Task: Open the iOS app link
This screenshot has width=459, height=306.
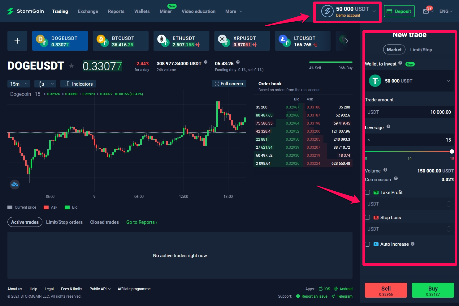Action: coord(324,289)
